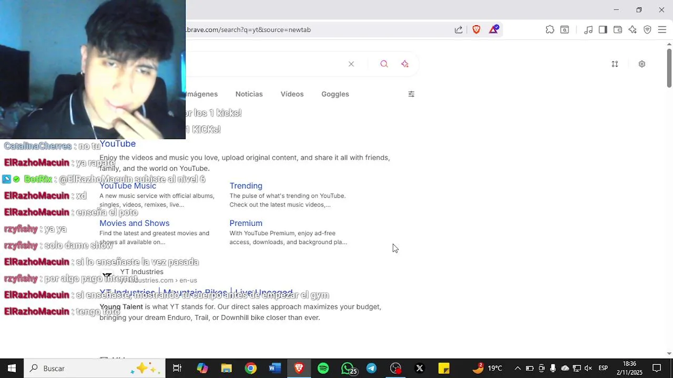Click the magenta search magnifier icon
This screenshot has height=378, width=673.
tap(384, 64)
